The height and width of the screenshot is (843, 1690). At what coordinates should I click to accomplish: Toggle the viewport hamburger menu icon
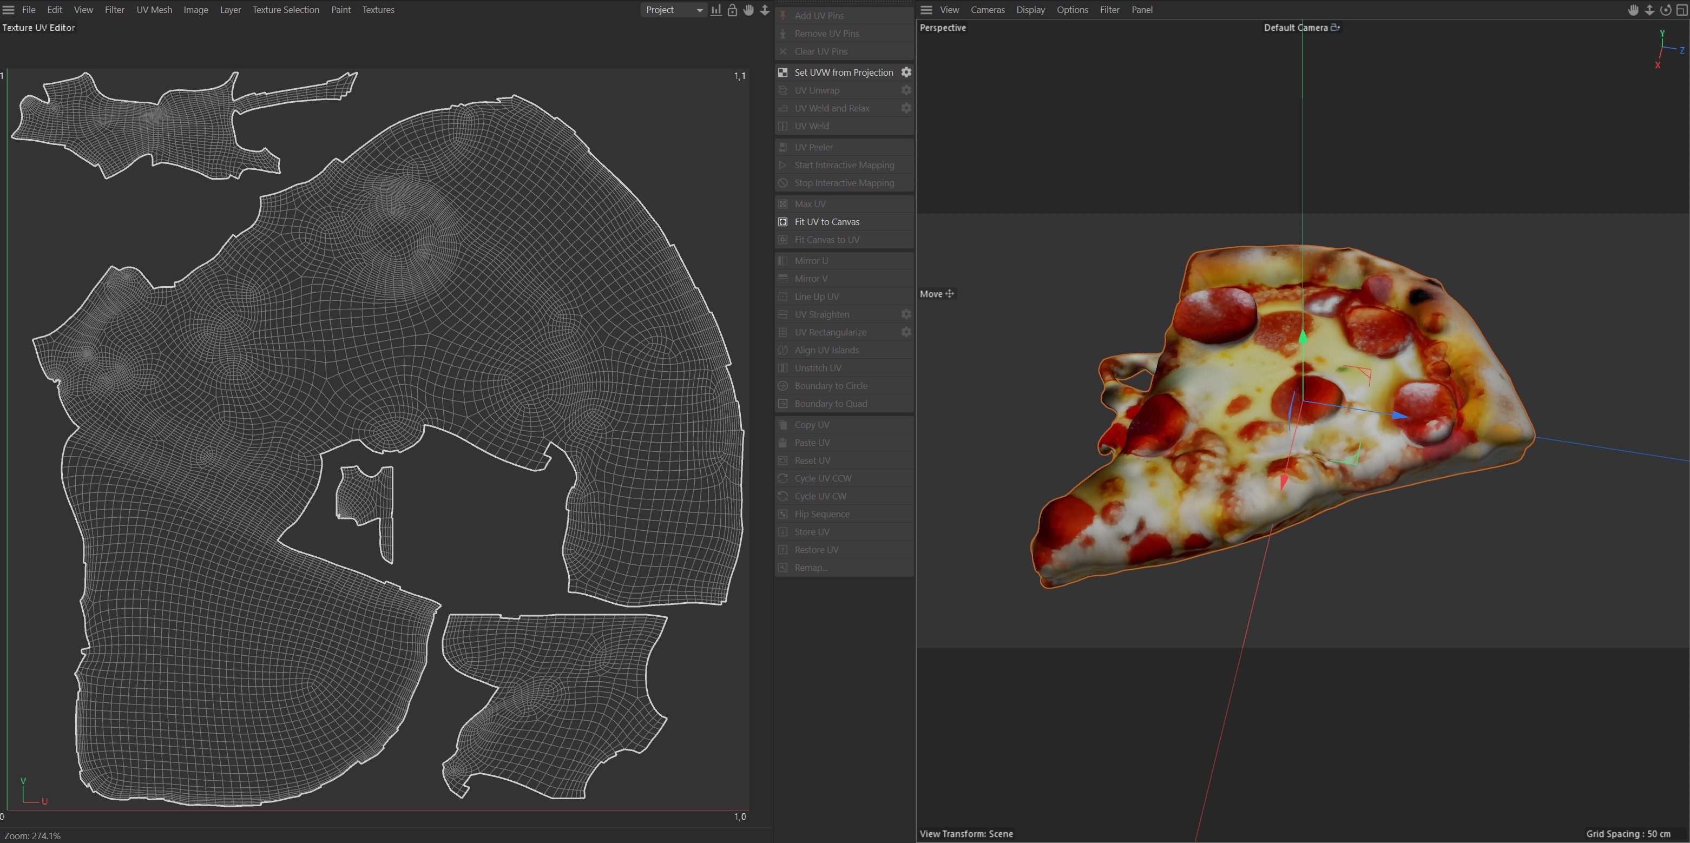[926, 10]
